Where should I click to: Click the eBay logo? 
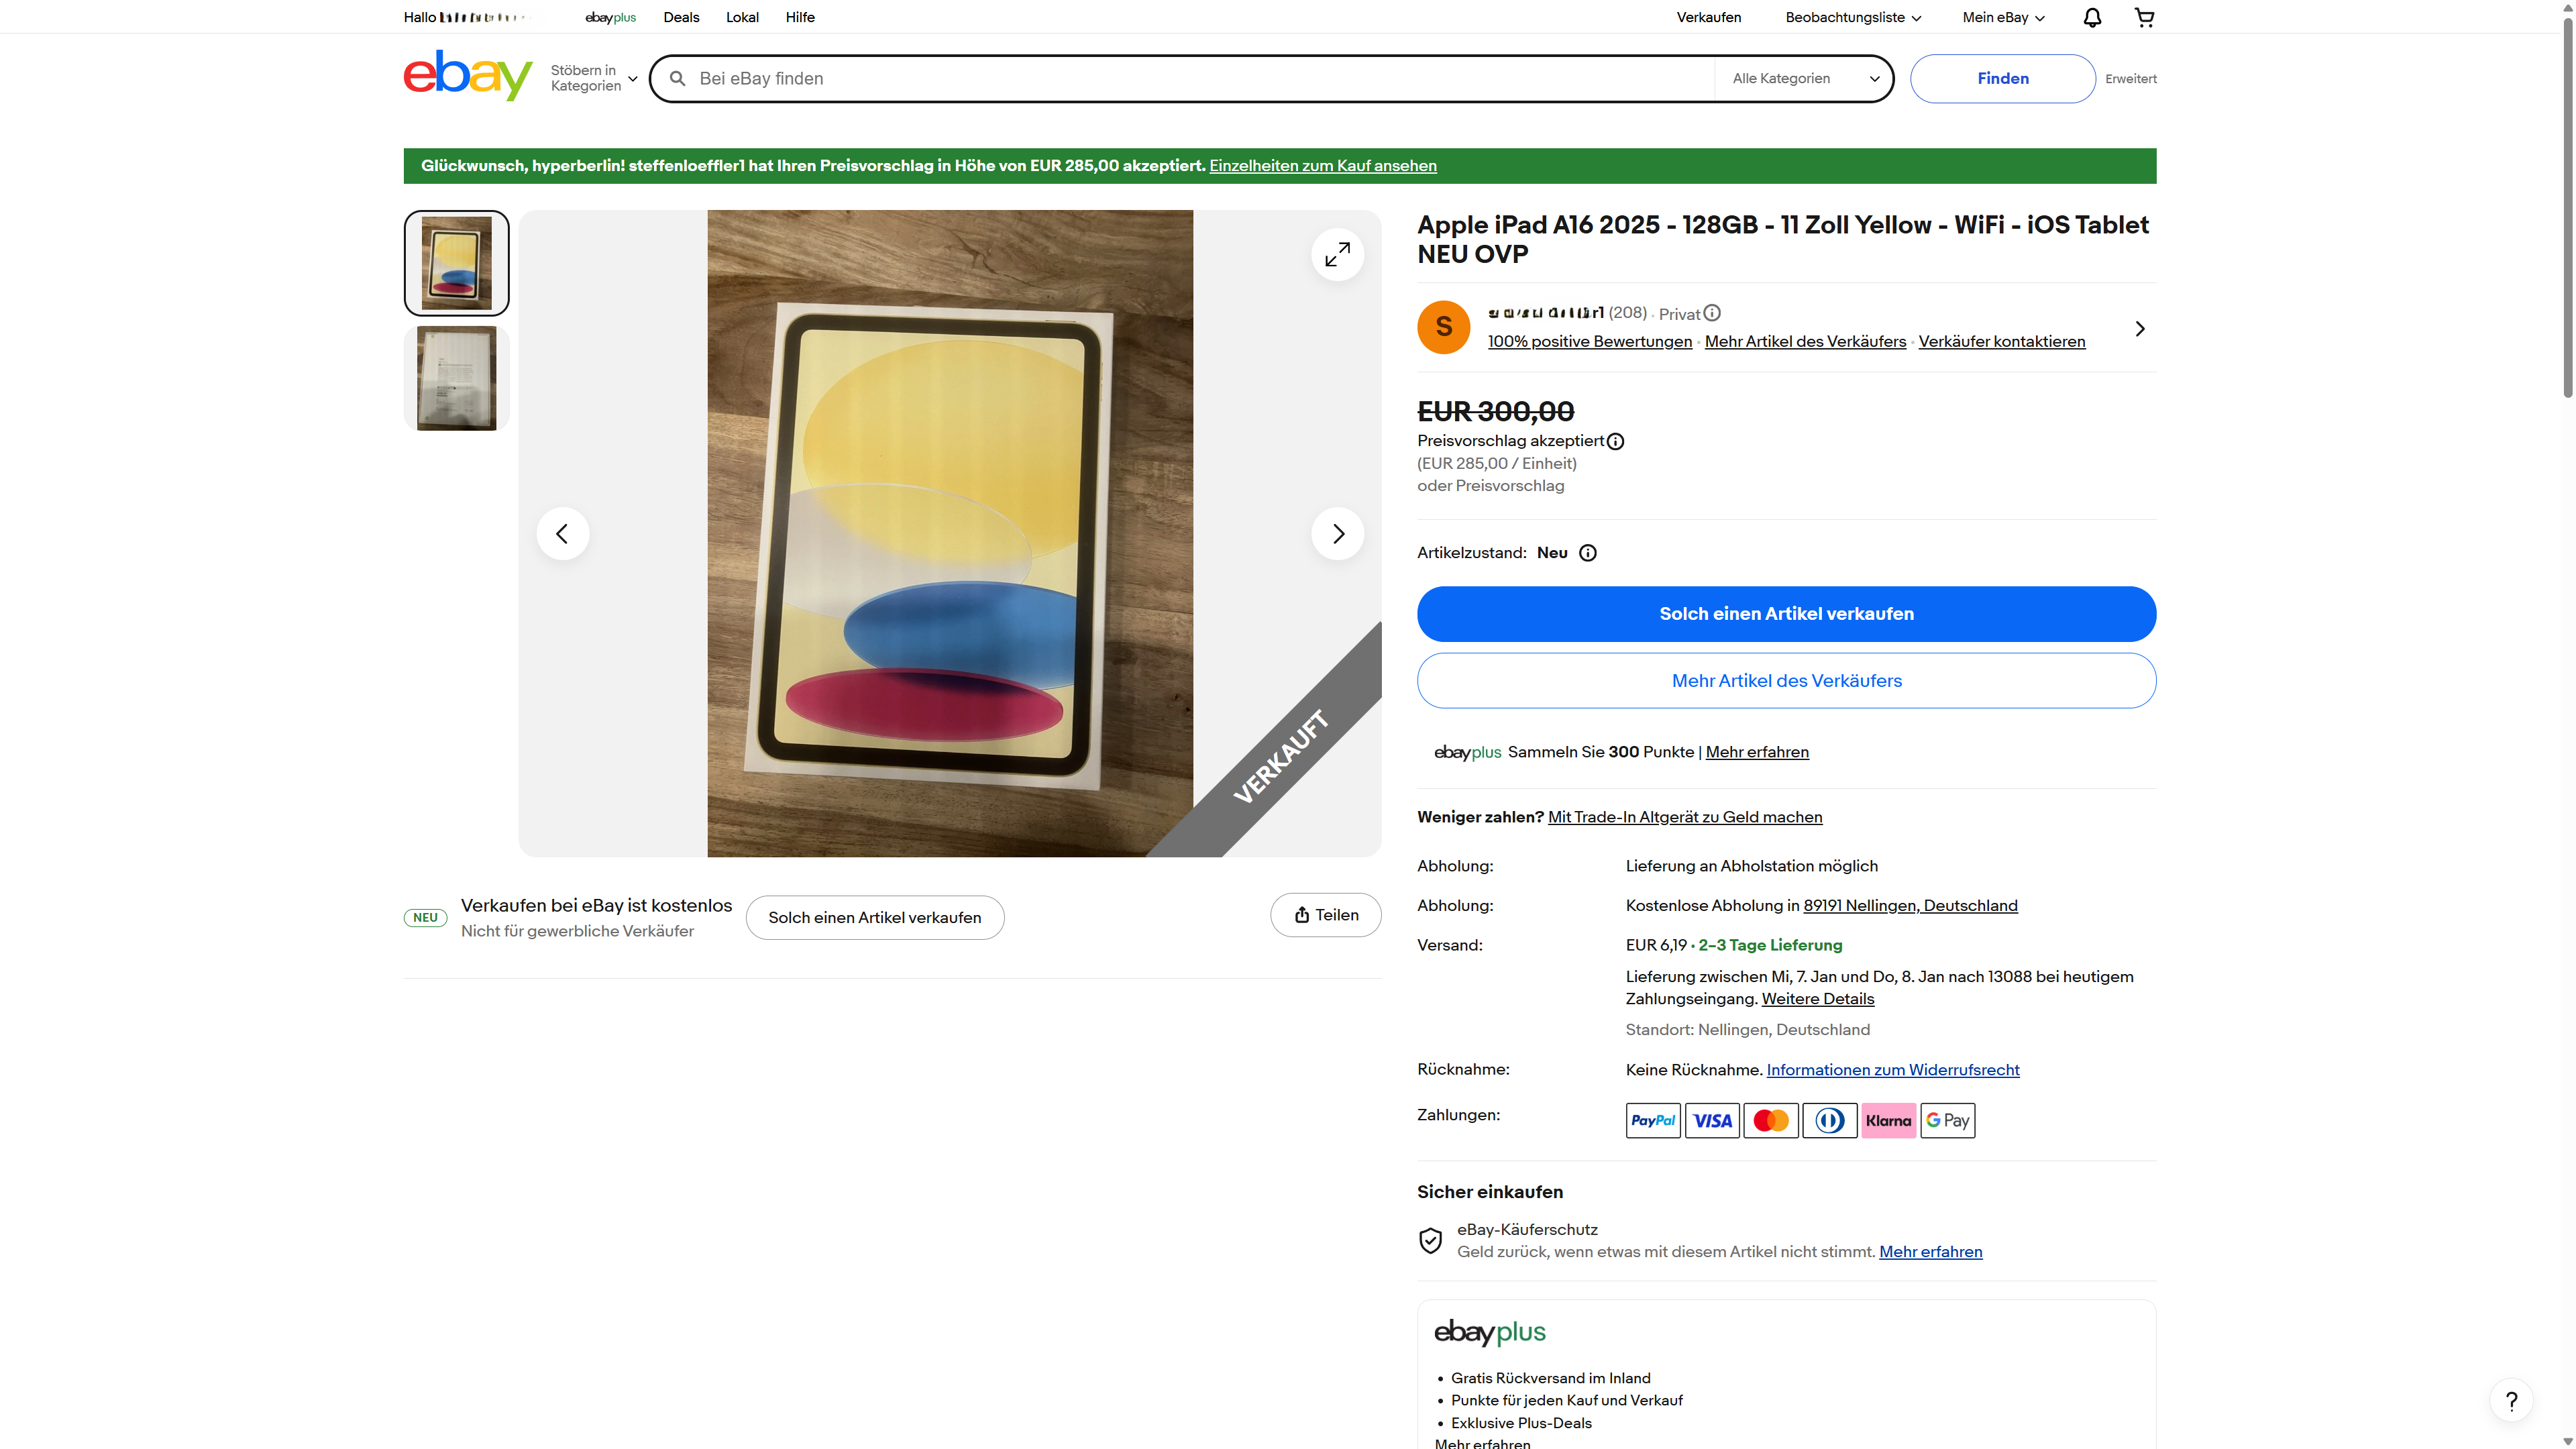coord(467,76)
